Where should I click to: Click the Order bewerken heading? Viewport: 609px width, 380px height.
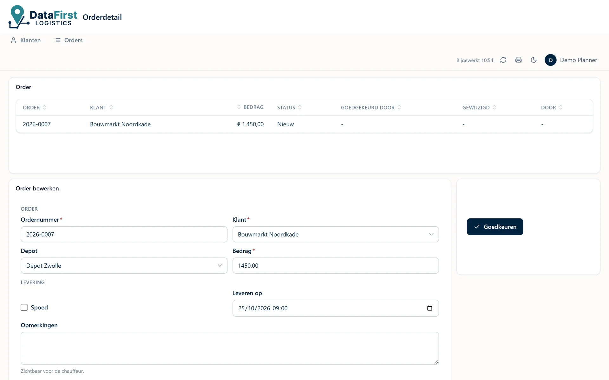[37, 188]
